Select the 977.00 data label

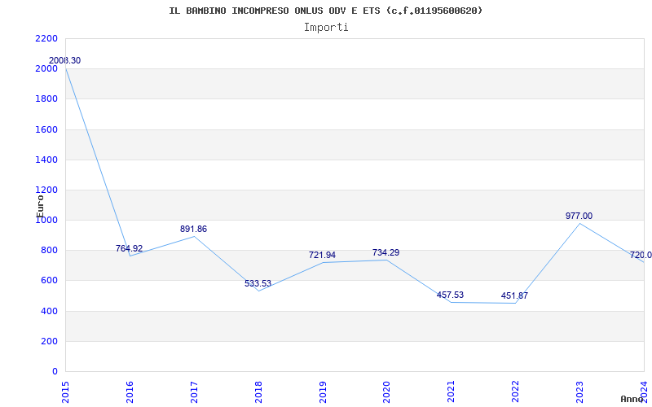[579, 216]
